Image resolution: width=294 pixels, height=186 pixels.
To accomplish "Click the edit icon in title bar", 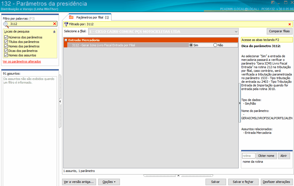I will point(273,3).
